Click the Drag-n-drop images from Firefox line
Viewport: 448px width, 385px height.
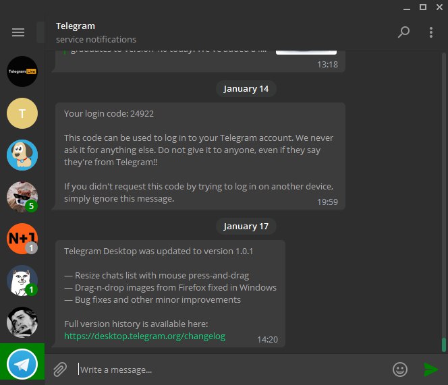(x=170, y=288)
